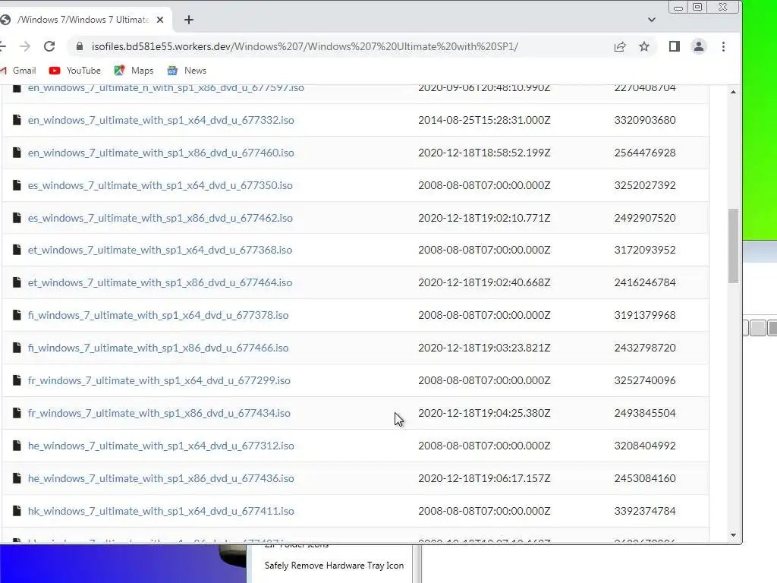Download en_windows_7_ultimate_with_sp1_x64_dvd_u_677332.iso
Screen dimensions: 777x583
click(x=161, y=120)
